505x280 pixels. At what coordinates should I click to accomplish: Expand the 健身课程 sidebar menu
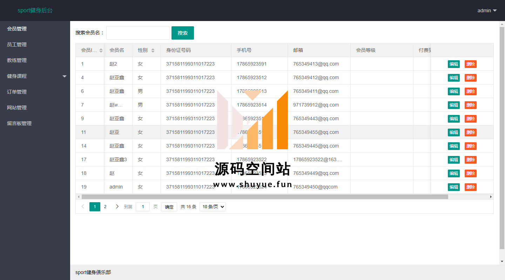point(35,76)
